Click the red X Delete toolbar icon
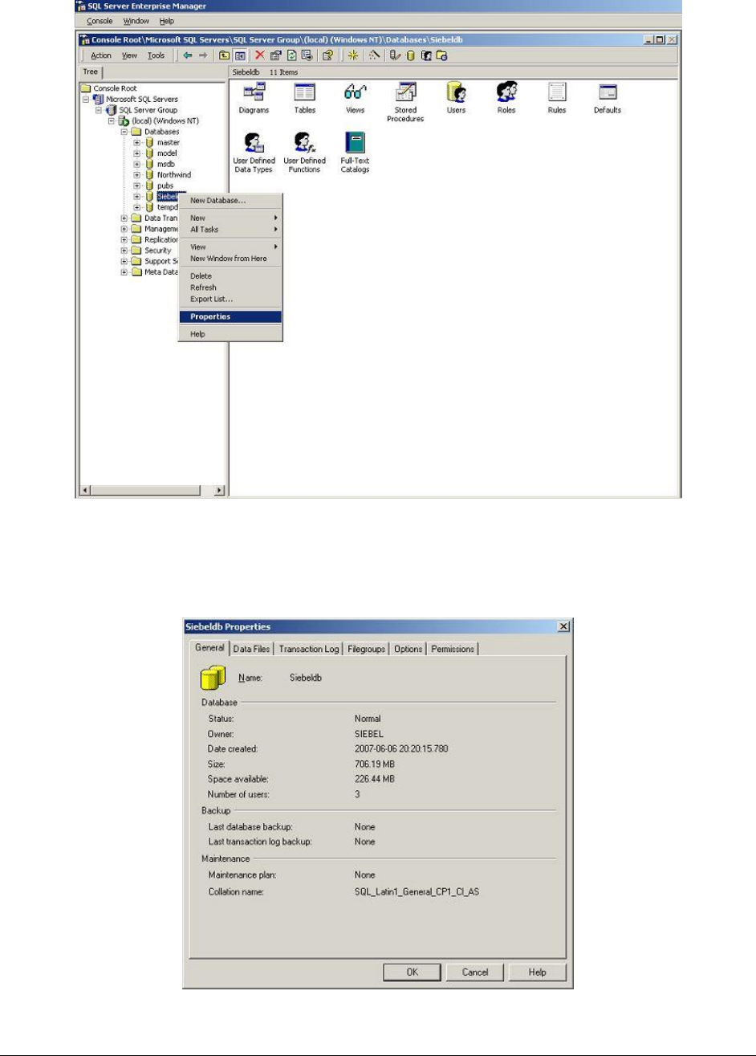Viewport: 756px width, 1056px height. tap(260, 55)
